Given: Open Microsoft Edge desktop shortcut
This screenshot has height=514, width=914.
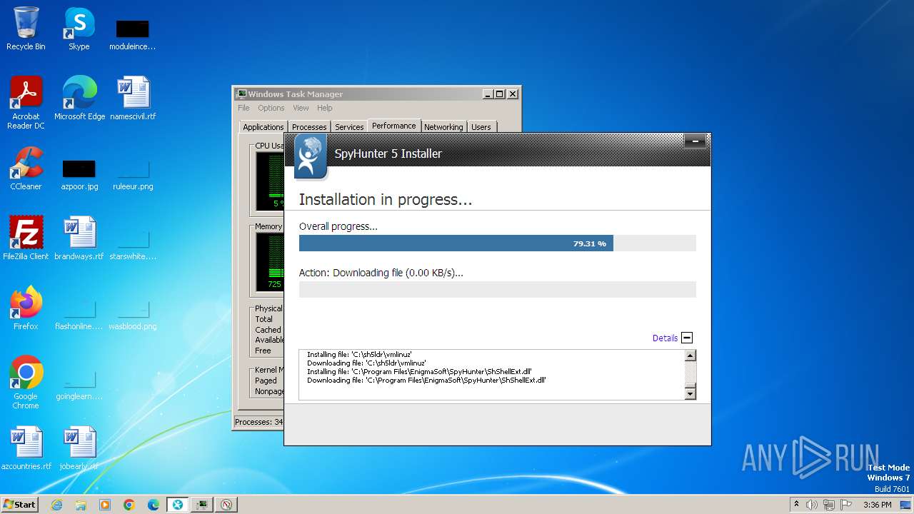Looking at the screenshot, I should coord(79,98).
